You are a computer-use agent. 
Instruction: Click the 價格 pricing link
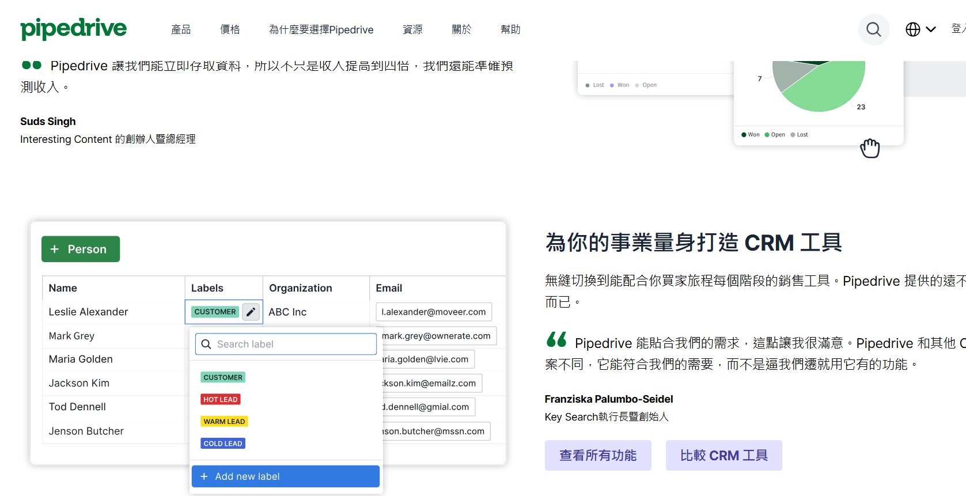coord(230,29)
